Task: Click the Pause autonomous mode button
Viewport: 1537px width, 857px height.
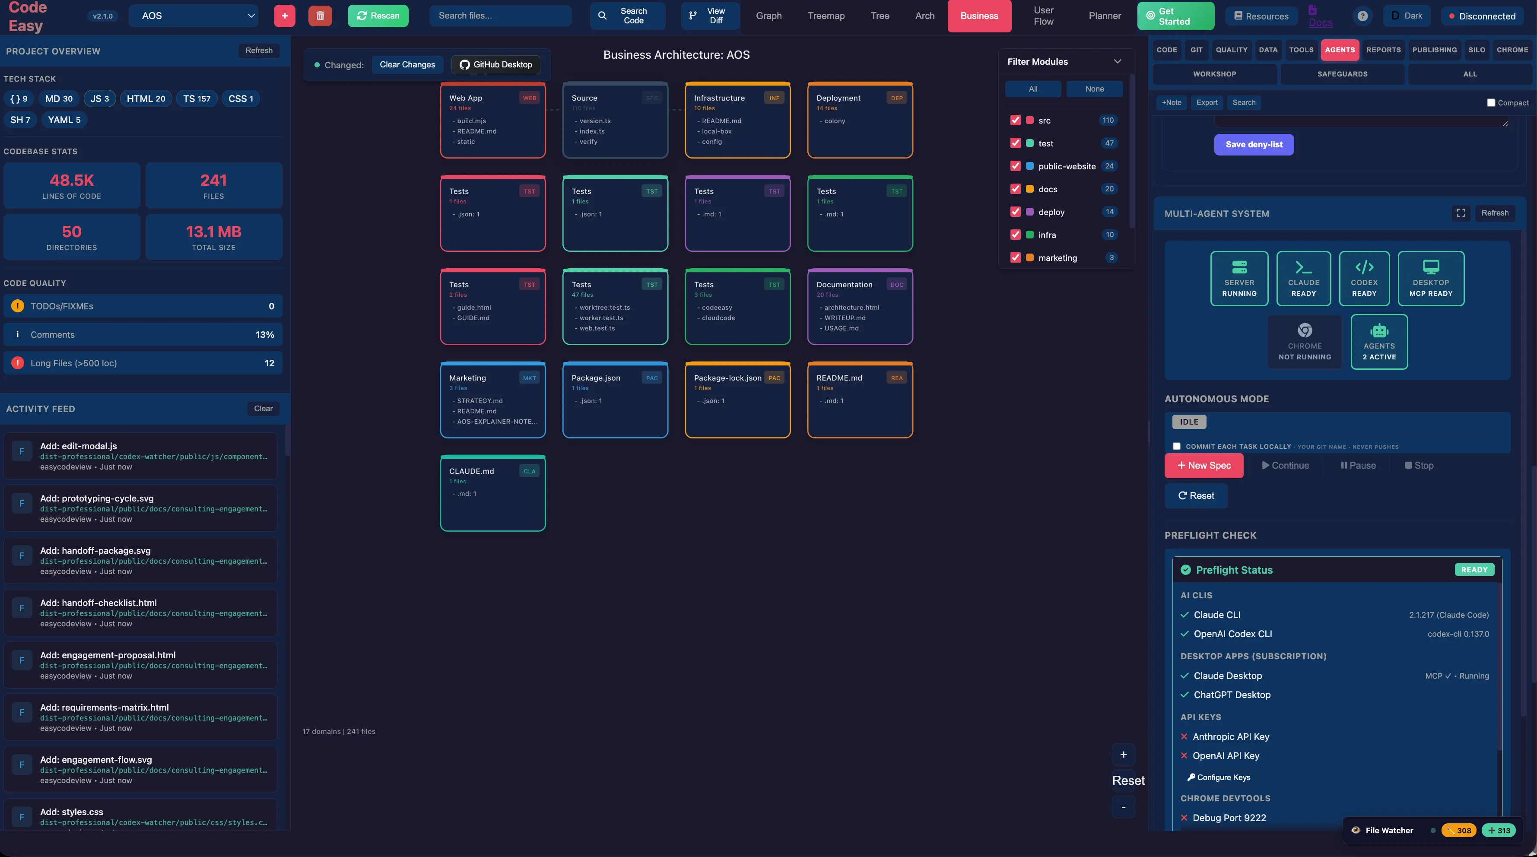Action: [x=1358, y=466]
